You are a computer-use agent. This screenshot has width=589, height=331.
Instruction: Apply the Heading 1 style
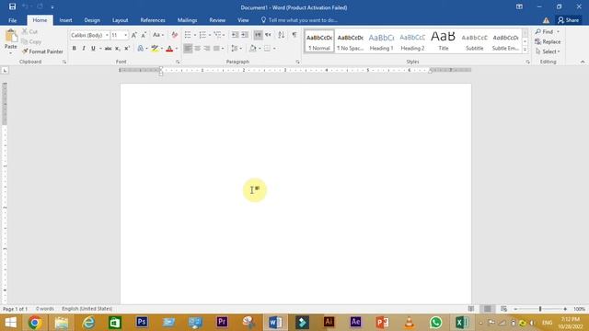click(381, 41)
